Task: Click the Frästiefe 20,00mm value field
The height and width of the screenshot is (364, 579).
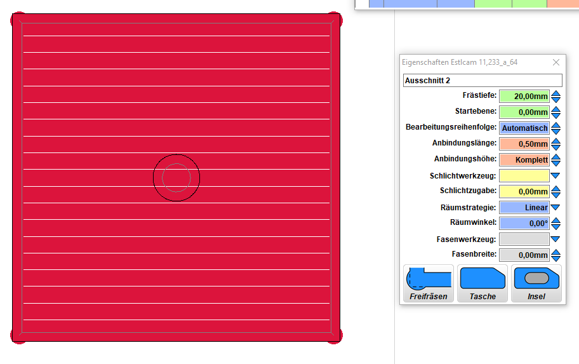Action: (524, 97)
